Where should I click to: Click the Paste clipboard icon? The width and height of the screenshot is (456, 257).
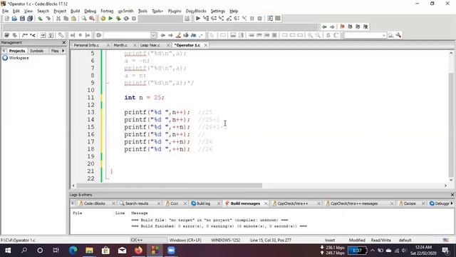73,19
